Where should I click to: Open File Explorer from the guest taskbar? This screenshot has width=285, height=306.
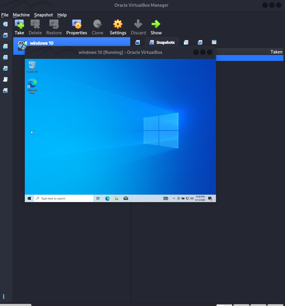pyautogui.click(x=117, y=199)
